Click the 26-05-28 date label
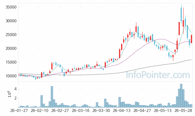This screenshot has width=195, height=116. pos(183,110)
